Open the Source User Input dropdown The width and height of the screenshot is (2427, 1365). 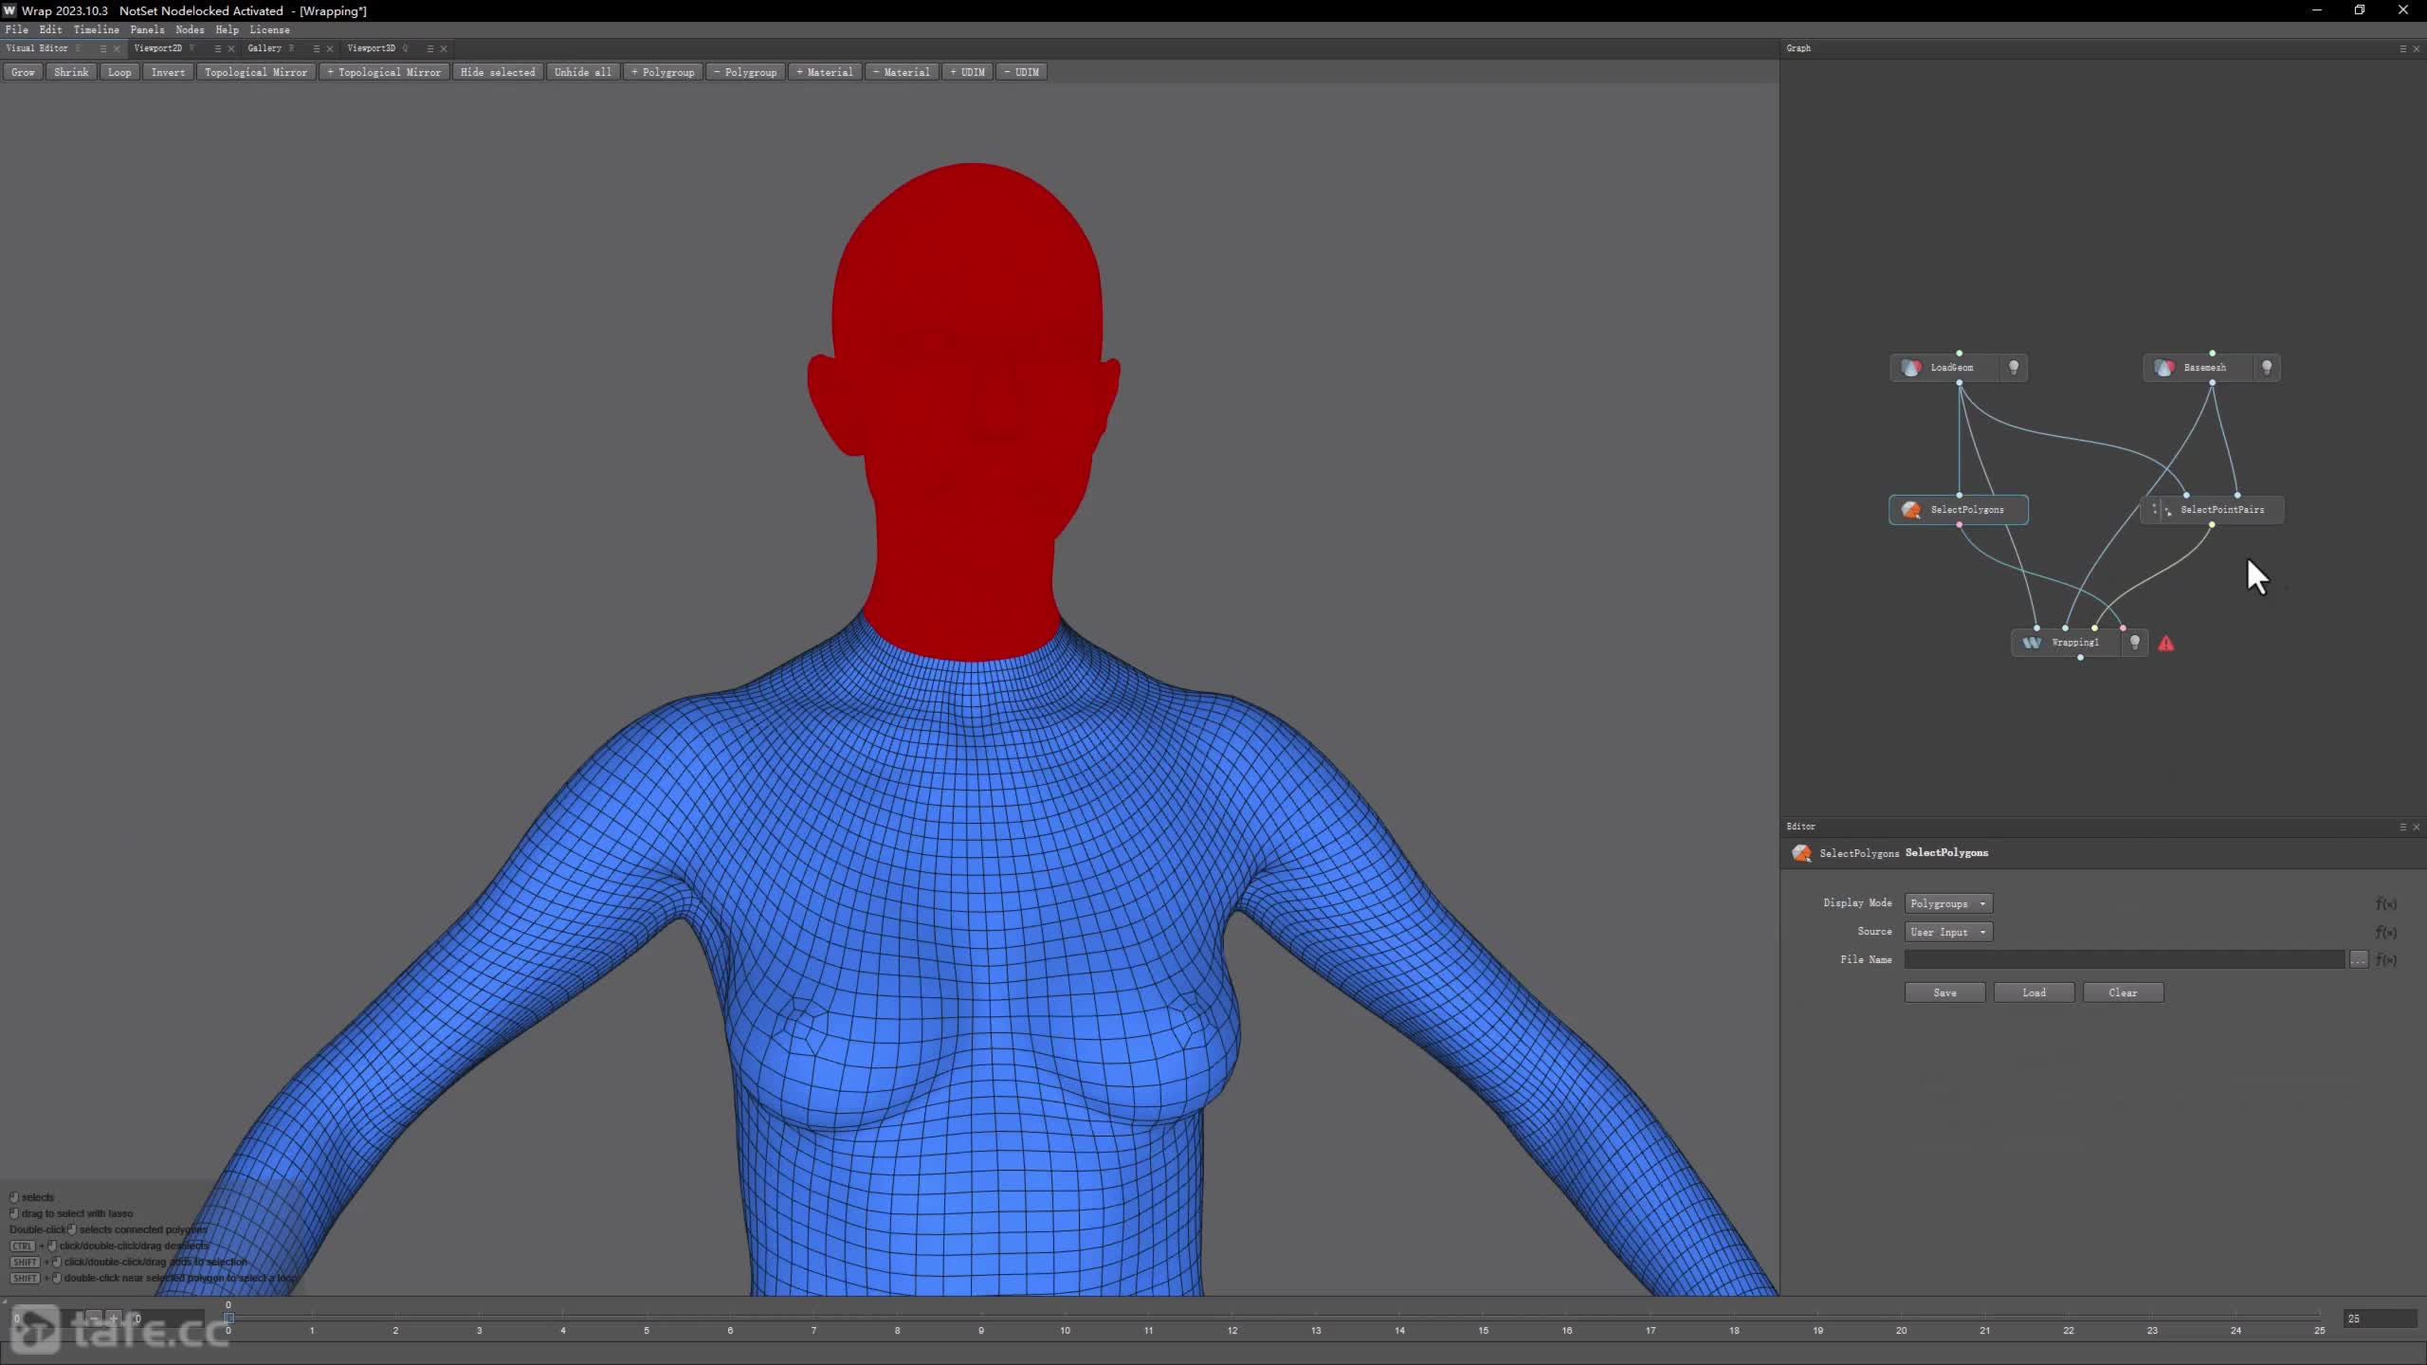1948,932
